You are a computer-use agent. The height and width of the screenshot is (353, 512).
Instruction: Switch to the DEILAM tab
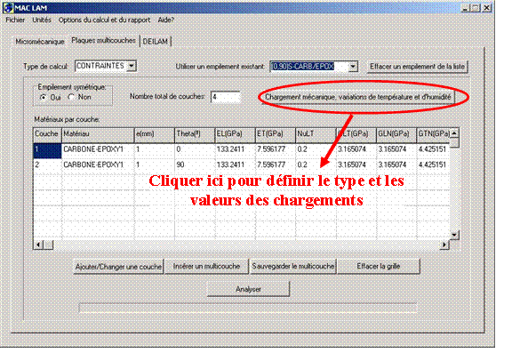click(x=156, y=42)
